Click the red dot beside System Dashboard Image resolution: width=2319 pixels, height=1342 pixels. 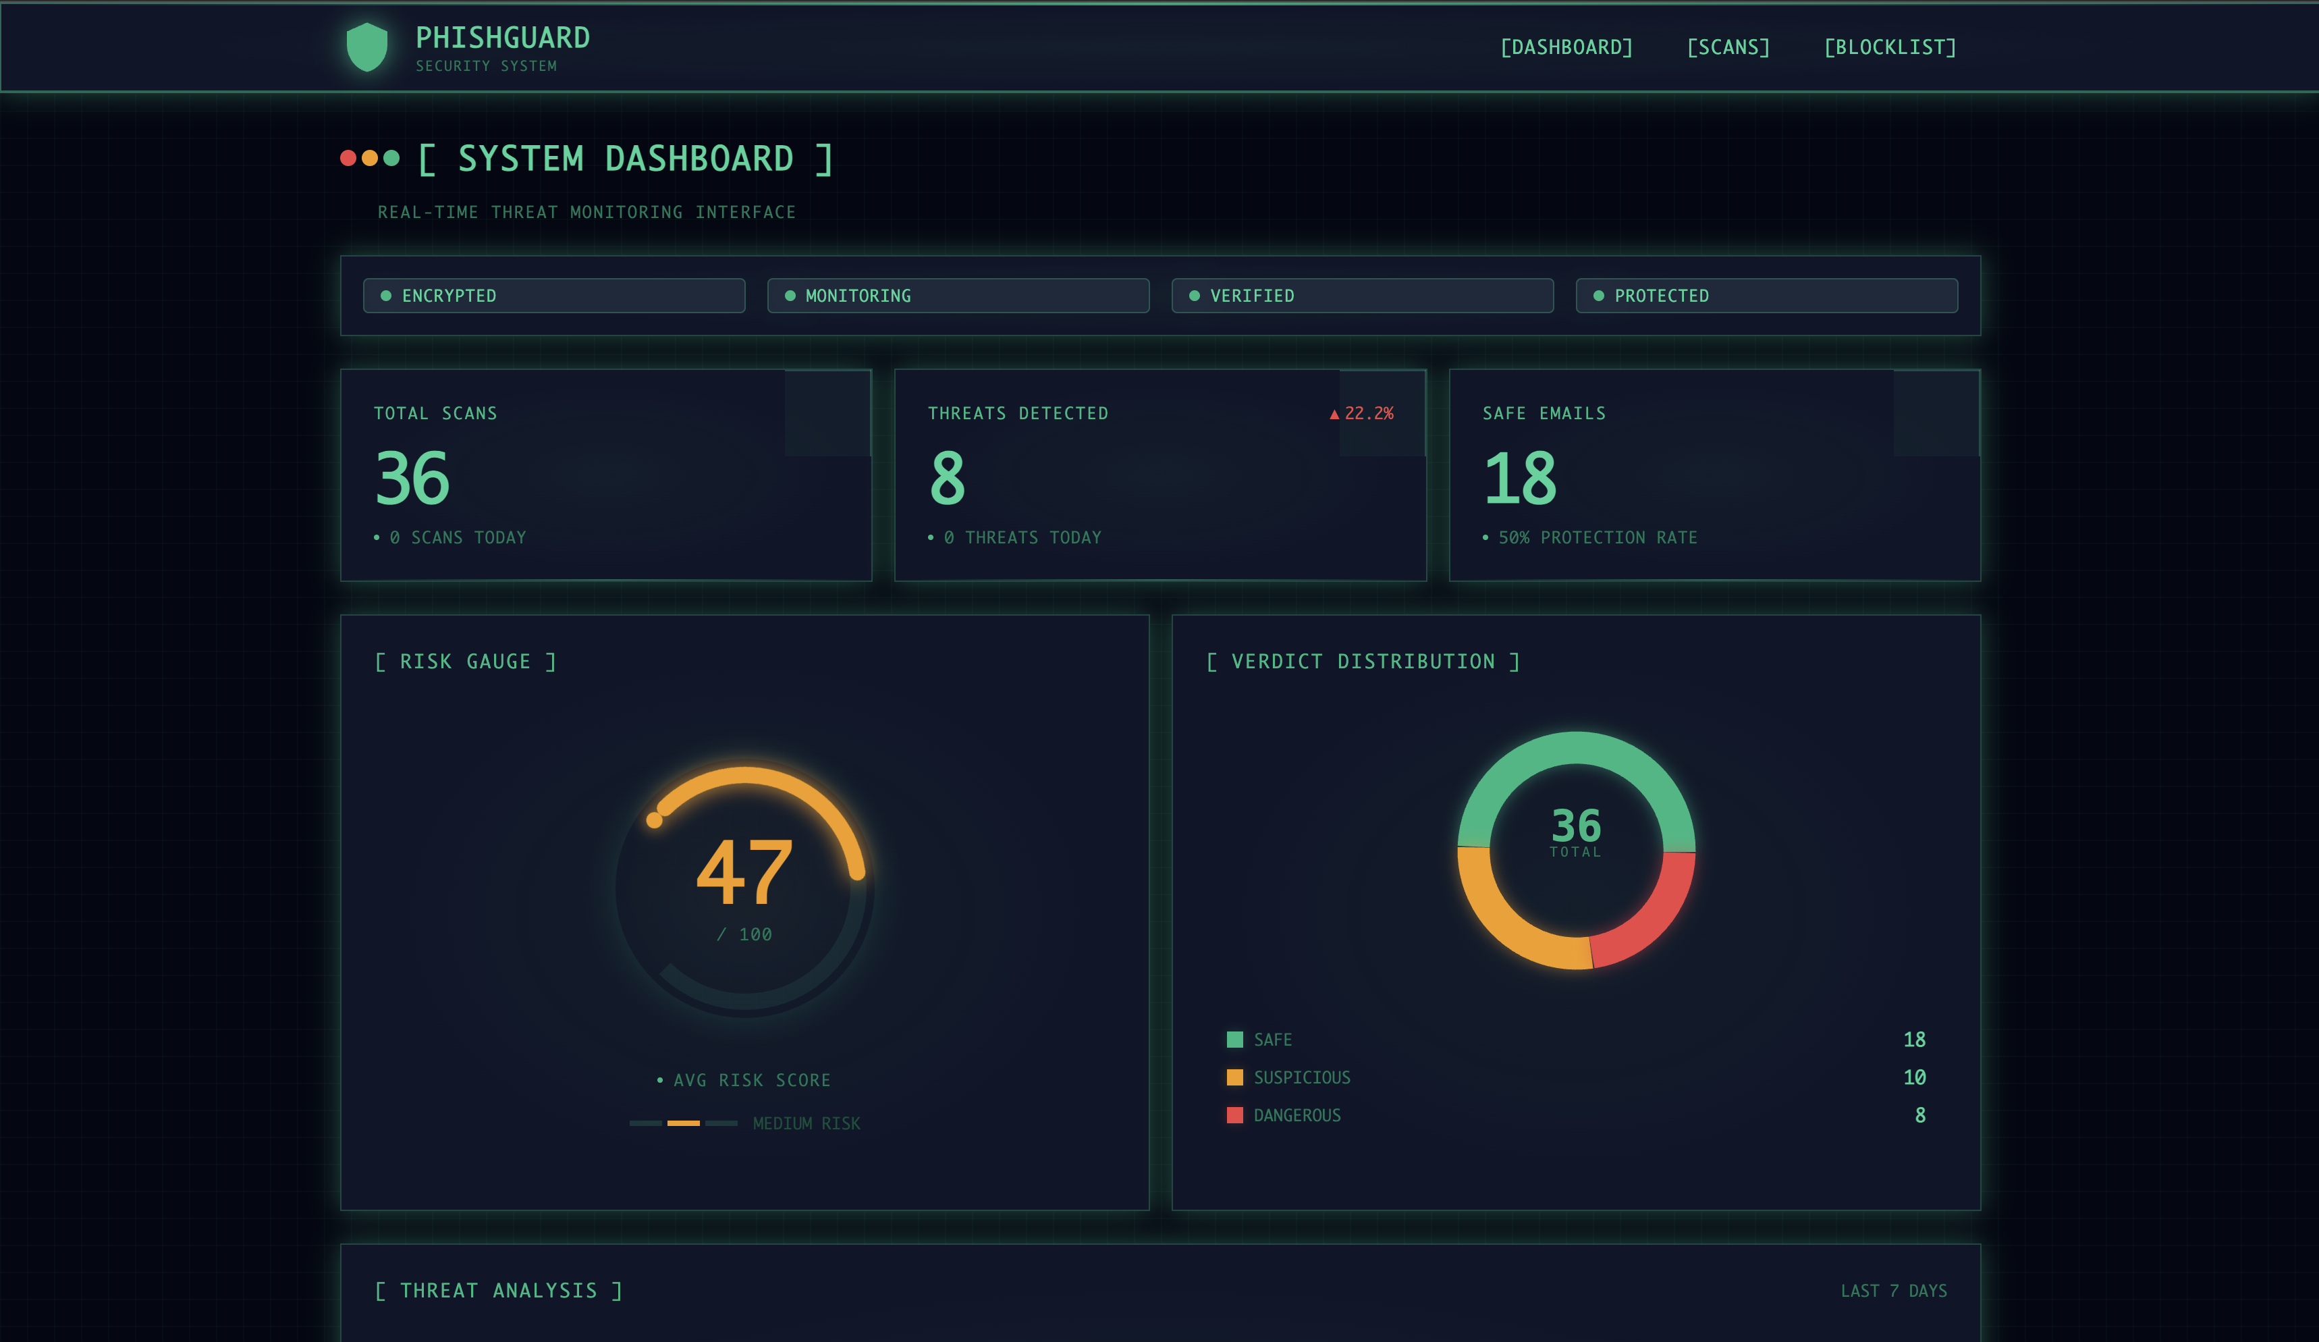click(x=348, y=159)
